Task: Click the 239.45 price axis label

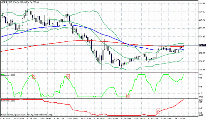Action: click(202, 20)
